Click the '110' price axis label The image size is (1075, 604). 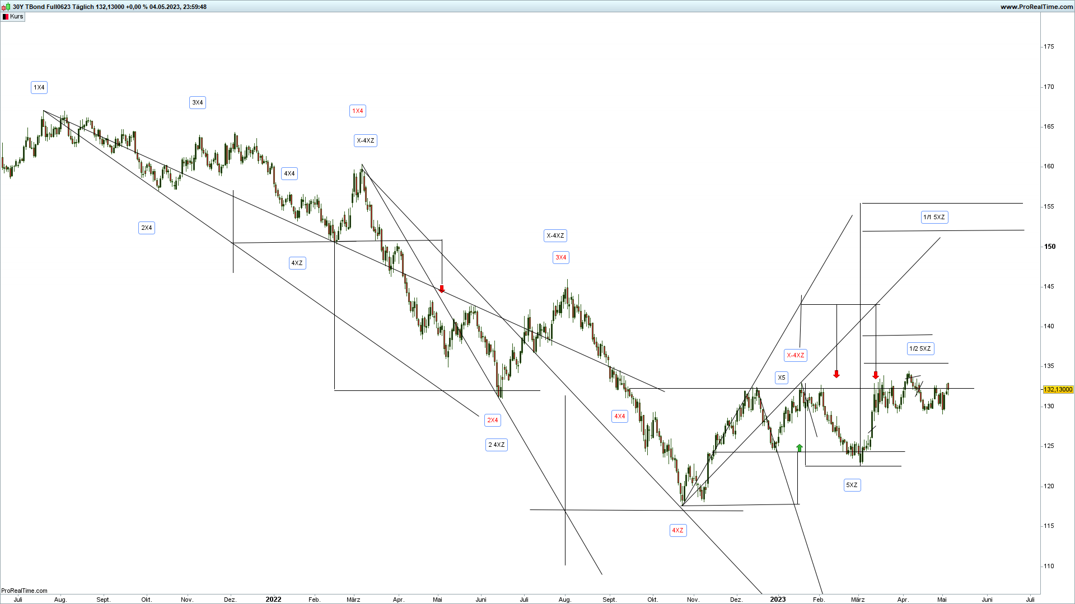pos(1049,566)
